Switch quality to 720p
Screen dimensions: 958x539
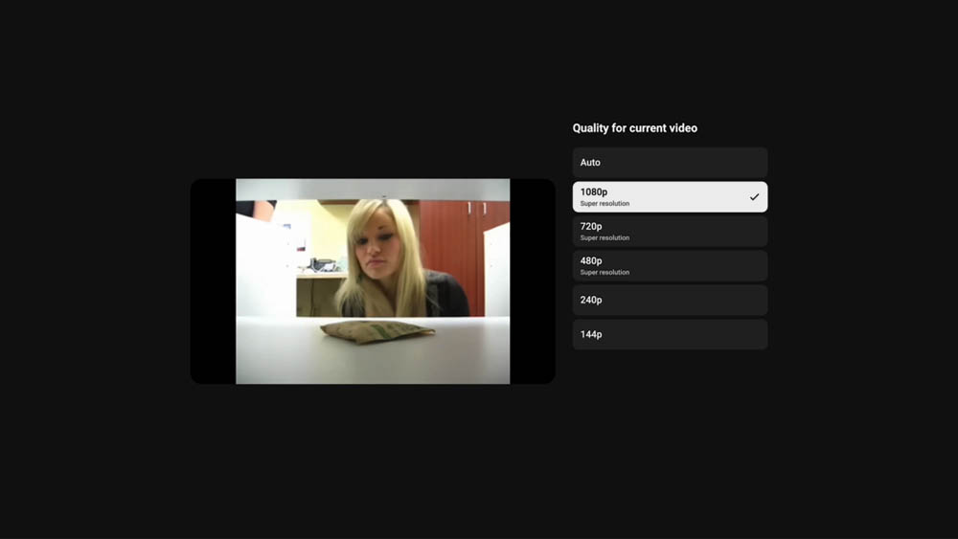pos(670,232)
